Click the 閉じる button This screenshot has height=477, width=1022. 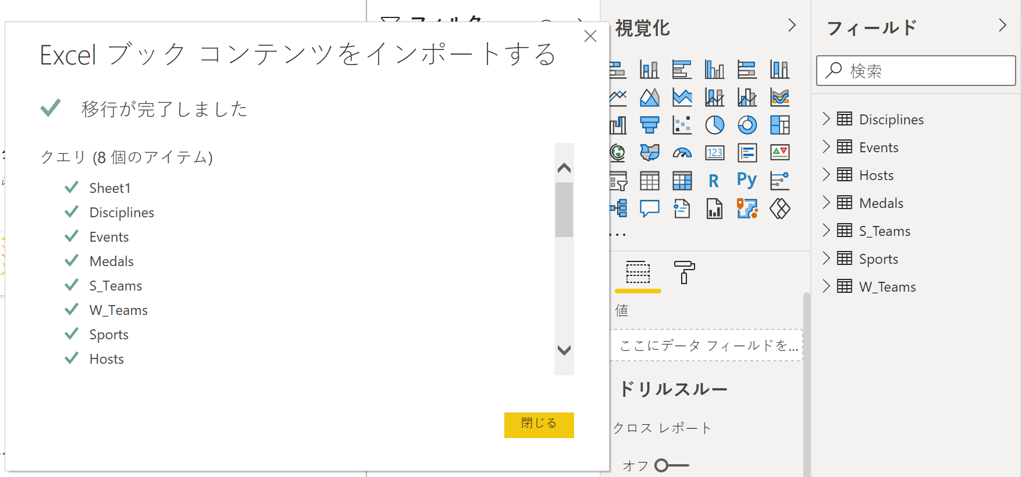(x=539, y=425)
